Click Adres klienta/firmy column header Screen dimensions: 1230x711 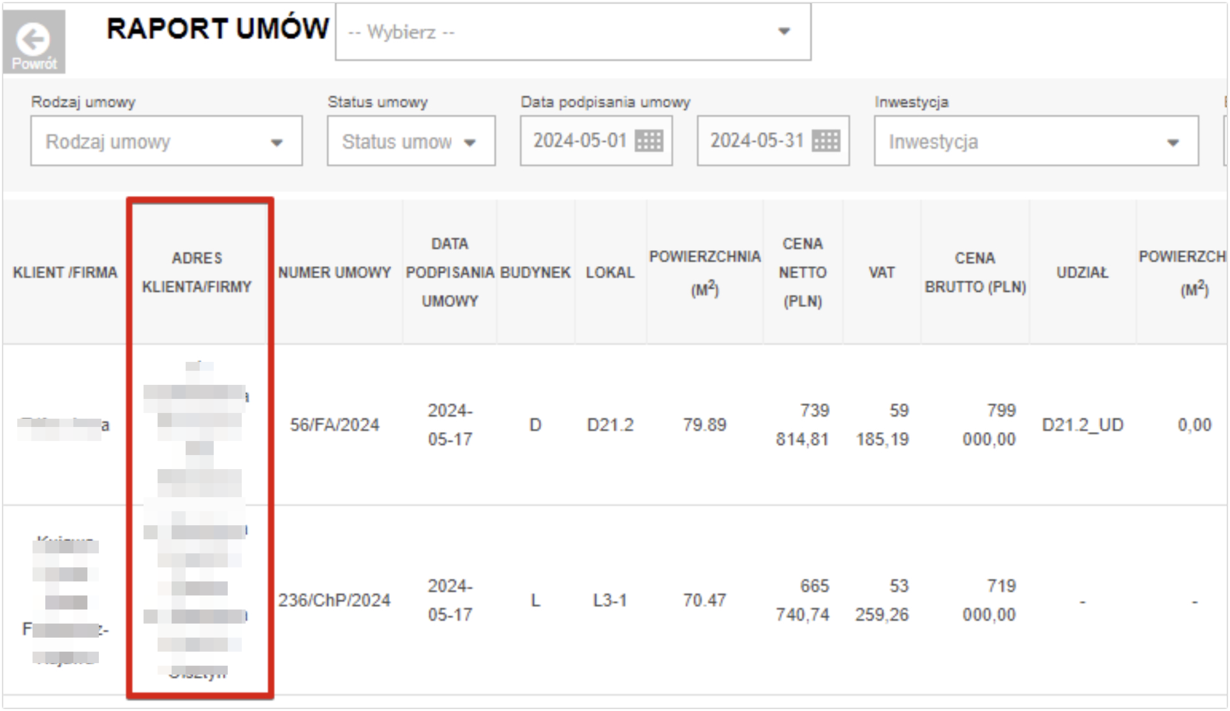196,273
